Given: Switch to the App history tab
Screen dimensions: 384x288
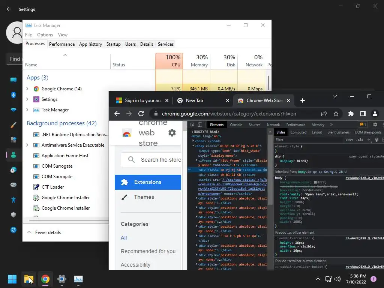Looking at the screenshot, I should [90, 44].
